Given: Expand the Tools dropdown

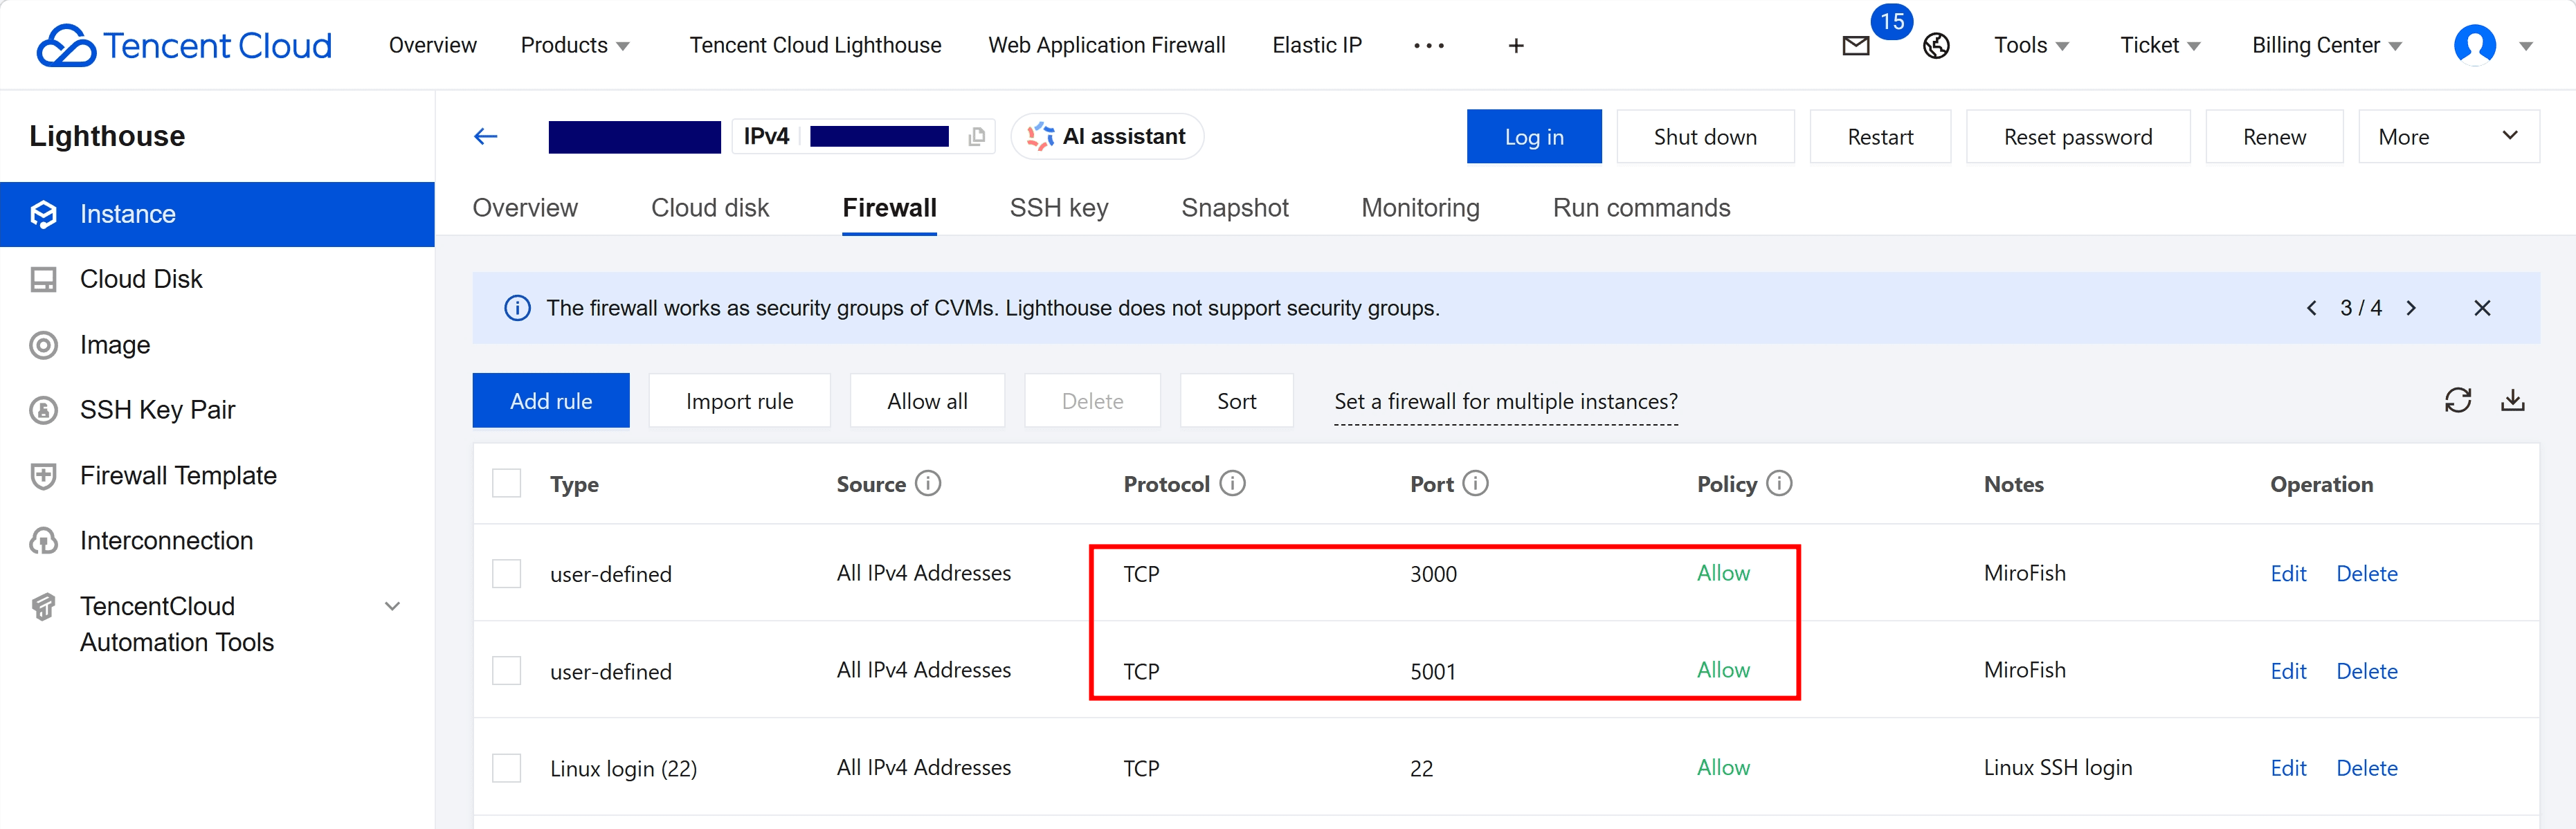Looking at the screenshot, I should click(x=2031, y=46).
